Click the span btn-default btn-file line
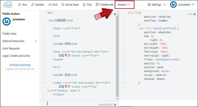 click(x=81, y=52)
